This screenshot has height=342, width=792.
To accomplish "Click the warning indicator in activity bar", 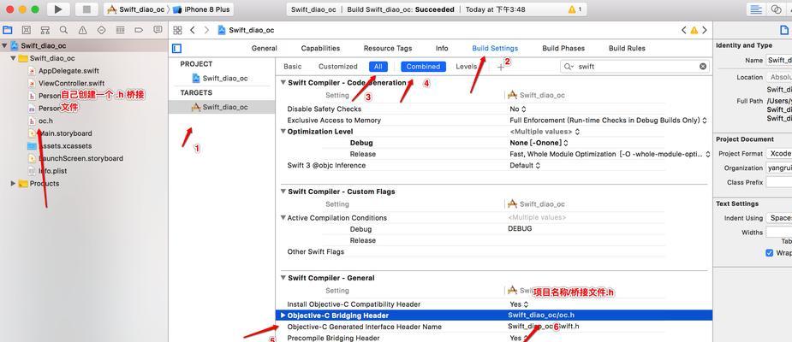I will coord(575,9).
